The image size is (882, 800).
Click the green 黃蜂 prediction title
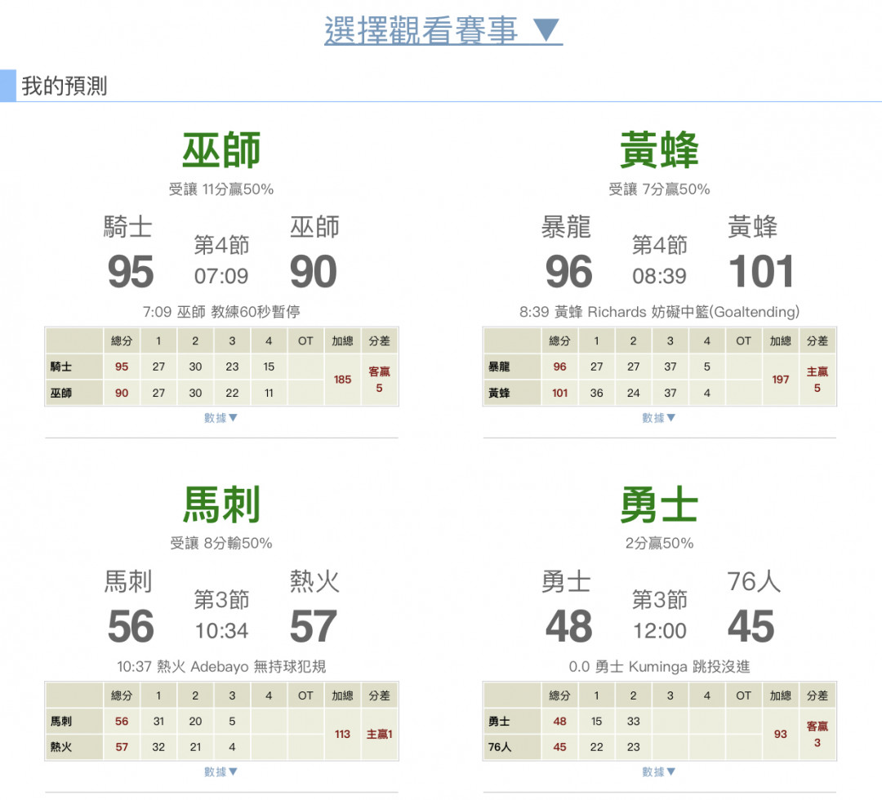[x=659, y=150]
